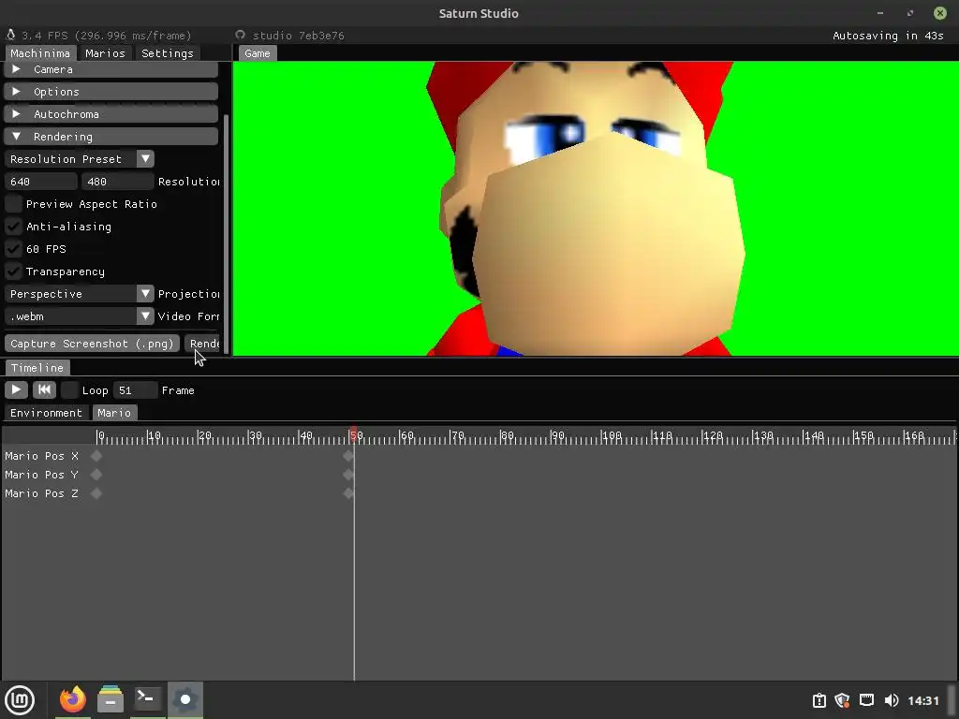Screen dimensions: 959x719
Task: Click the Mario Pos Y track label
Action: [x=41, y=475]
